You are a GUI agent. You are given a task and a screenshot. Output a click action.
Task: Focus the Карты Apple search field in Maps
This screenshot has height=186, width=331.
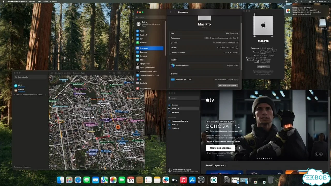31,77
